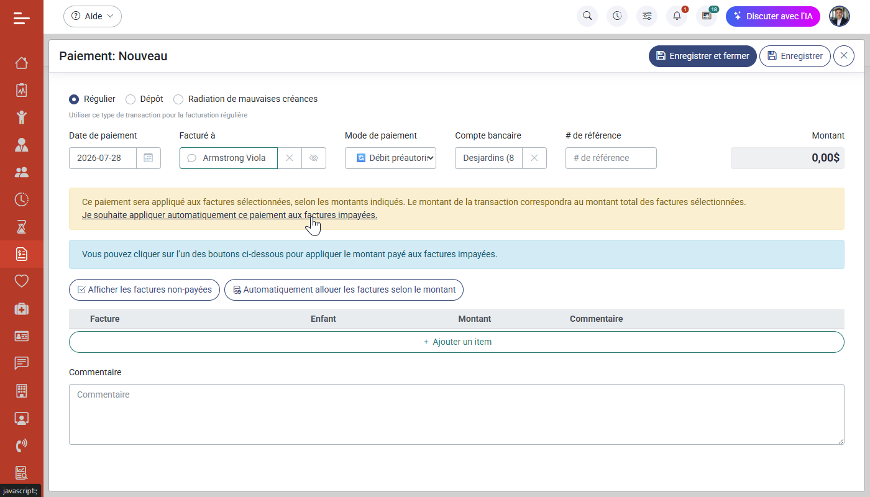Viewport: 870px width, 497px height.
Task: Open the hourglass sidebar icon
Action: [x=22, y=227]
